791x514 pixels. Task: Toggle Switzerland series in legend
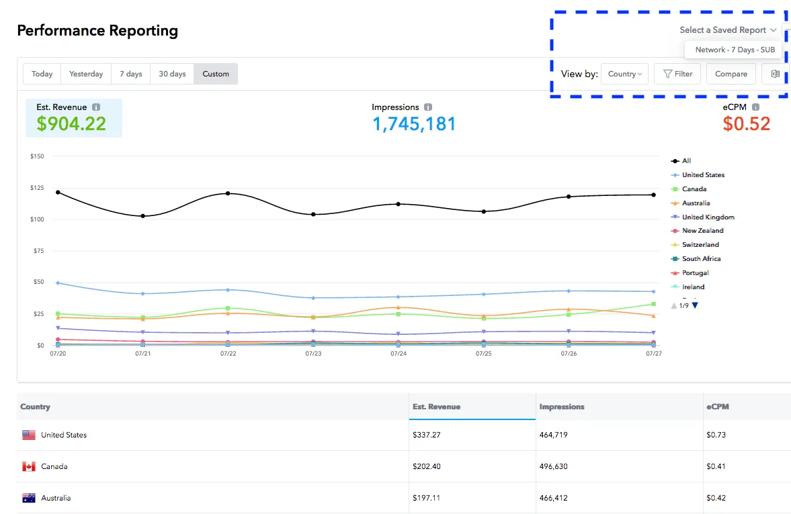(695, 244)
